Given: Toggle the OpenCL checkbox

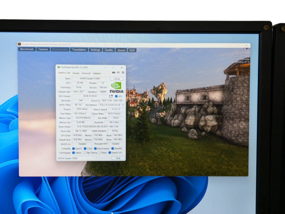Looking at the screenshot, I should point(73,148).
